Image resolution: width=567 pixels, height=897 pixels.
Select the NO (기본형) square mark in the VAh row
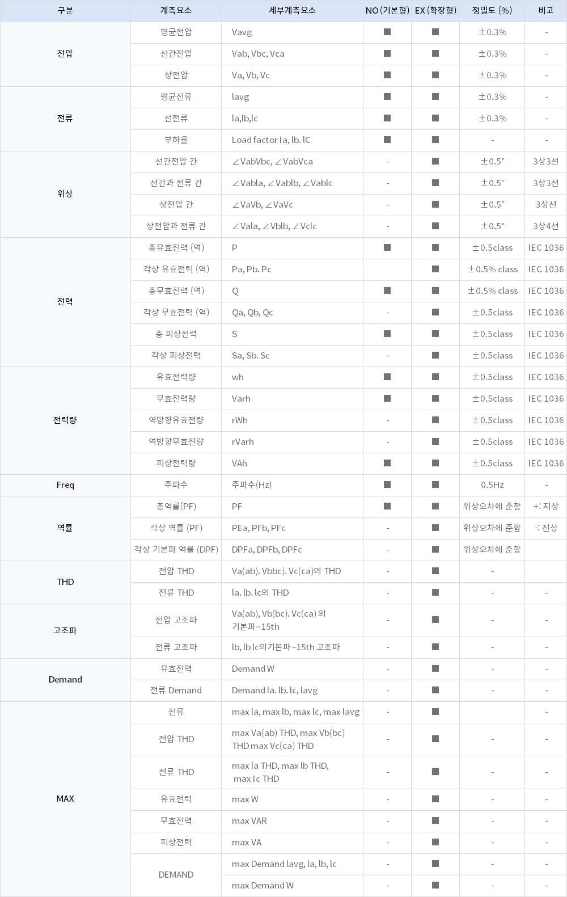coord(387,464)
